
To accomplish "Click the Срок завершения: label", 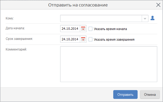I will pyautogui.click(x=19, y=39).
